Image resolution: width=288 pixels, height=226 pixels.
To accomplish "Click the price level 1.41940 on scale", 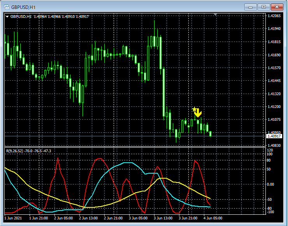I will 274,29.
